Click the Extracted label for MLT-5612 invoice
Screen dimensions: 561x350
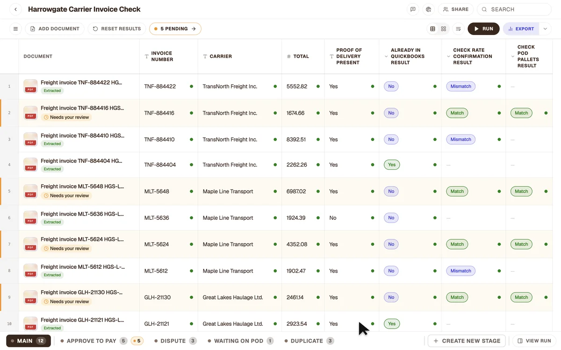click(x=52, y=275)
